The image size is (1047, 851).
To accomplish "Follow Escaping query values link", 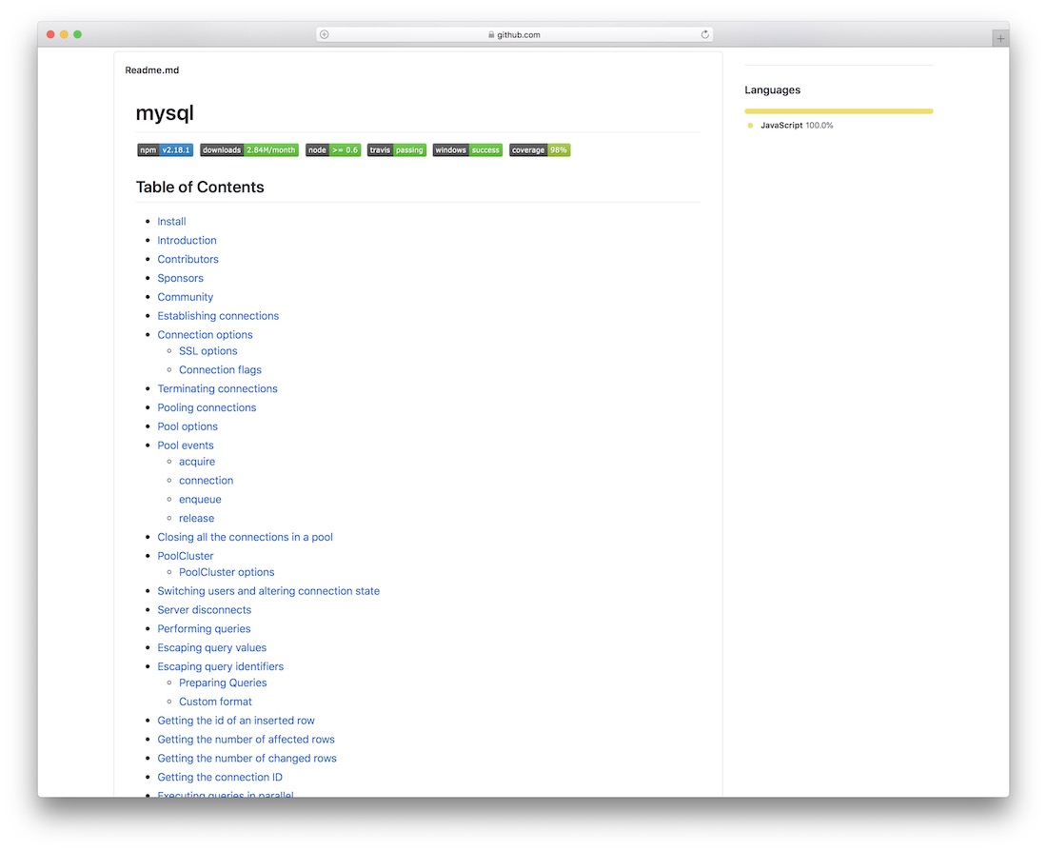I will click(211, 648).
